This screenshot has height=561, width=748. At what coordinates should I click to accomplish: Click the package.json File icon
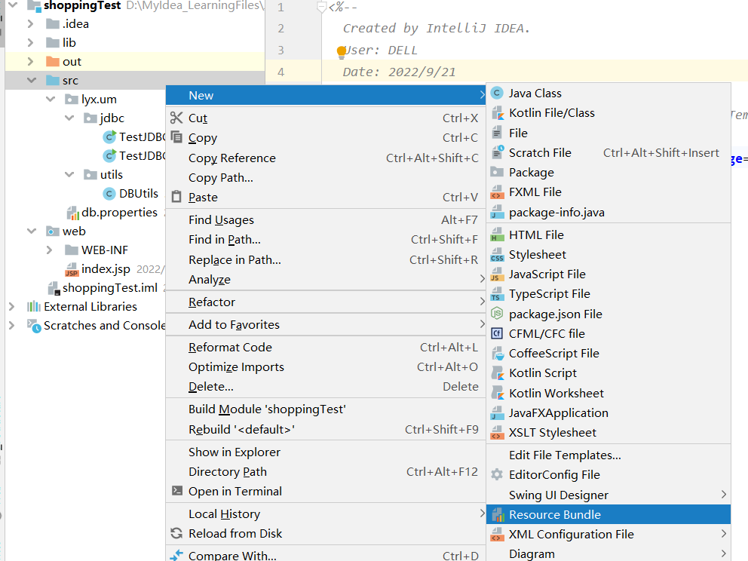pos(497,314)
